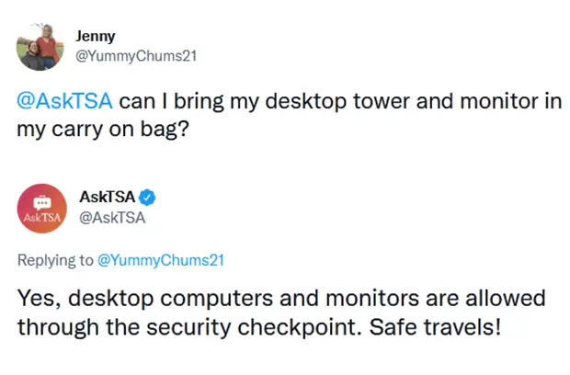The width and height of the screenshot is (570, 375).
Task: Click the AskTSA lettering inside the red logo
Action: point(42,218)
